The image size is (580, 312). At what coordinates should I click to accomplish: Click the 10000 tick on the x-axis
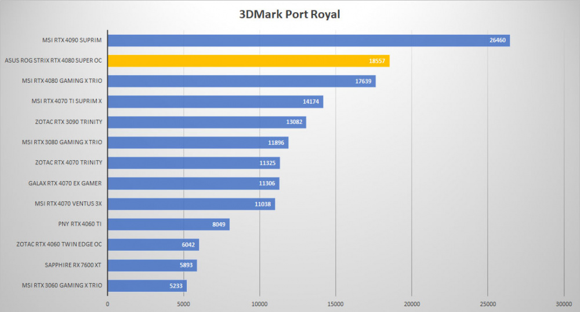[259, 304]
